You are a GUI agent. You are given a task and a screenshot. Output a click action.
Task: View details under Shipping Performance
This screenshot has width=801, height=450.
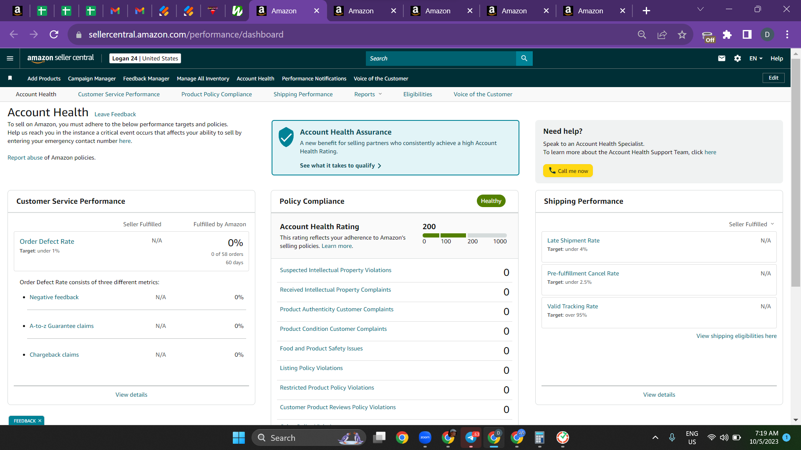point(659,395)
